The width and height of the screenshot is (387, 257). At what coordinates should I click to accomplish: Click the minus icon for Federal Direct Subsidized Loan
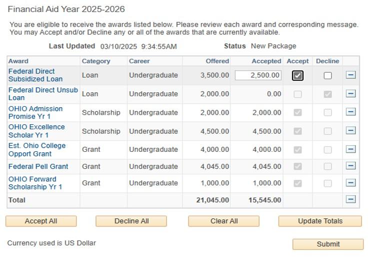point(351,75)
